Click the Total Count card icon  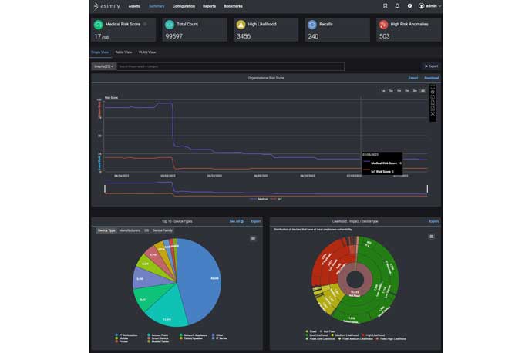pos(169,25)
